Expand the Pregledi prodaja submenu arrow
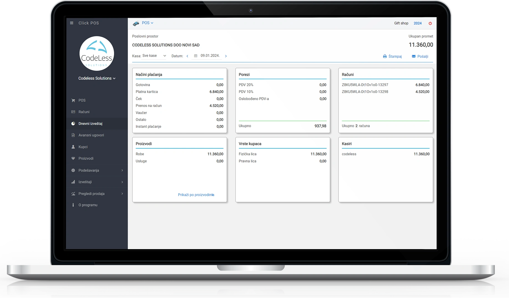Image resolution: width=509 pixels, height=298 pixels. [122, 194]
